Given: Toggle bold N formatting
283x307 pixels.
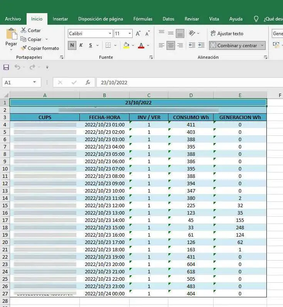Looking at the screenshot, I should tap(72, 45).
